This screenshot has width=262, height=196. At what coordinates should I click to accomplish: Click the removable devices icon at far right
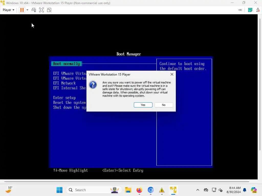pos(258,10)
